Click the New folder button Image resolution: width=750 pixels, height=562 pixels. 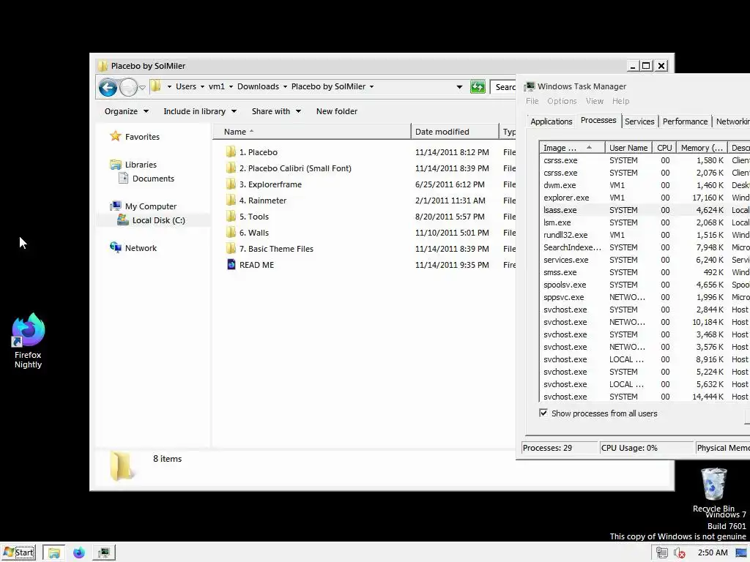337,111
